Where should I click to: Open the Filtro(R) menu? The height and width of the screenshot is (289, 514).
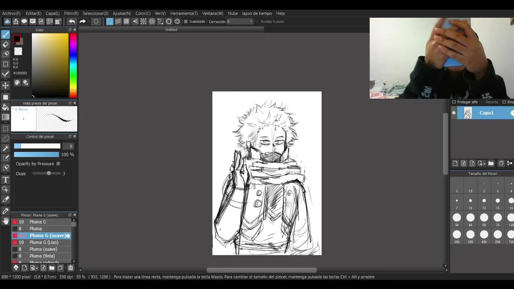tap(71, 13)
